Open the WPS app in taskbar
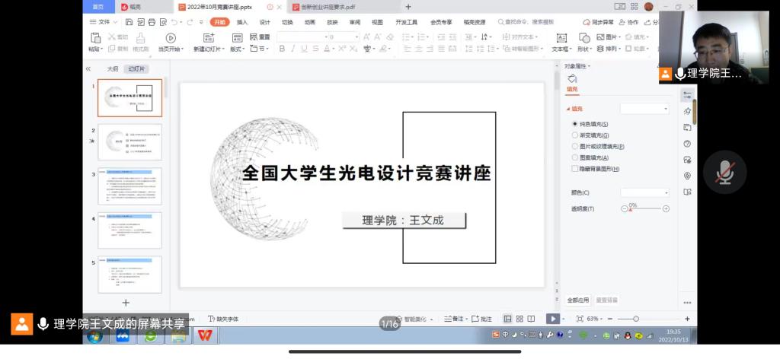 (x=205, y=335)
